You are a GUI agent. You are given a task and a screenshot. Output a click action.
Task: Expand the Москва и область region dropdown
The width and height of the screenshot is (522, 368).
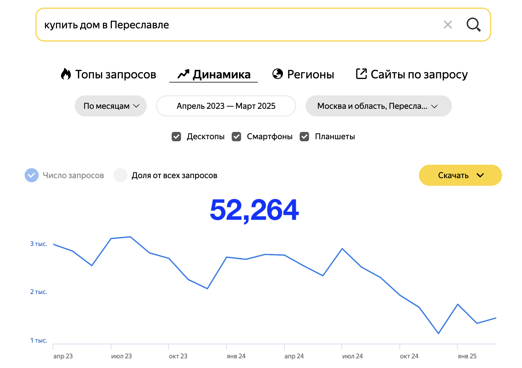(378, 106)
